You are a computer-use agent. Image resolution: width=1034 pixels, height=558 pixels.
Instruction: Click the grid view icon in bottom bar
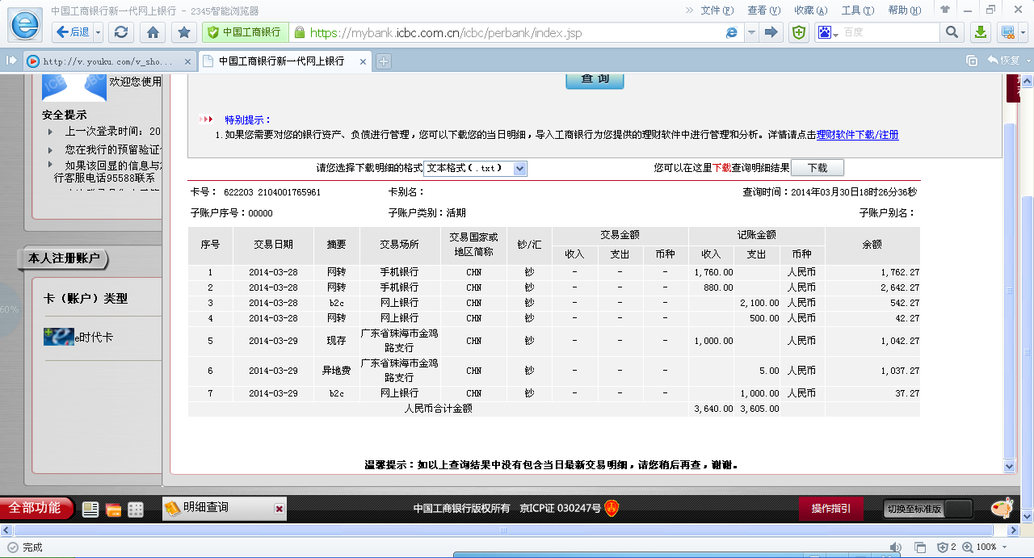[x=136, y=510]
